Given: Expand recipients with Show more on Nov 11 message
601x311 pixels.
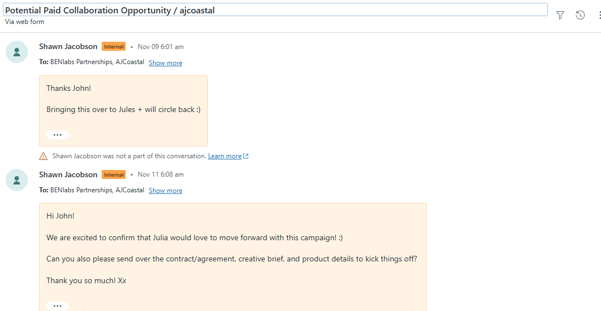Looking at the screenshot, I should coord(165,191).
